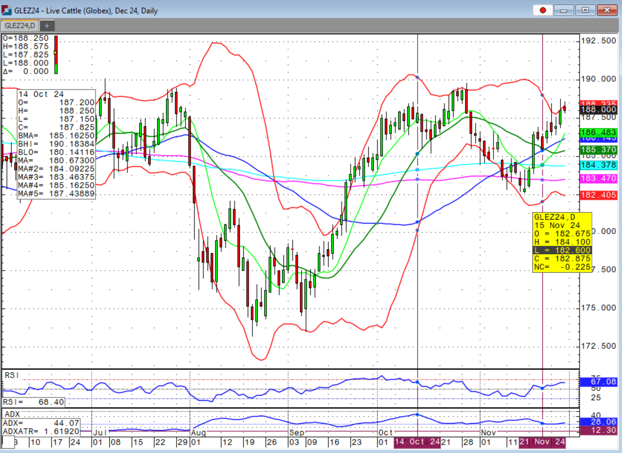The width and height of the screenshot is (622, 453).
Task: Click the 190.000 price axis label
Action: tap(599, 79)
